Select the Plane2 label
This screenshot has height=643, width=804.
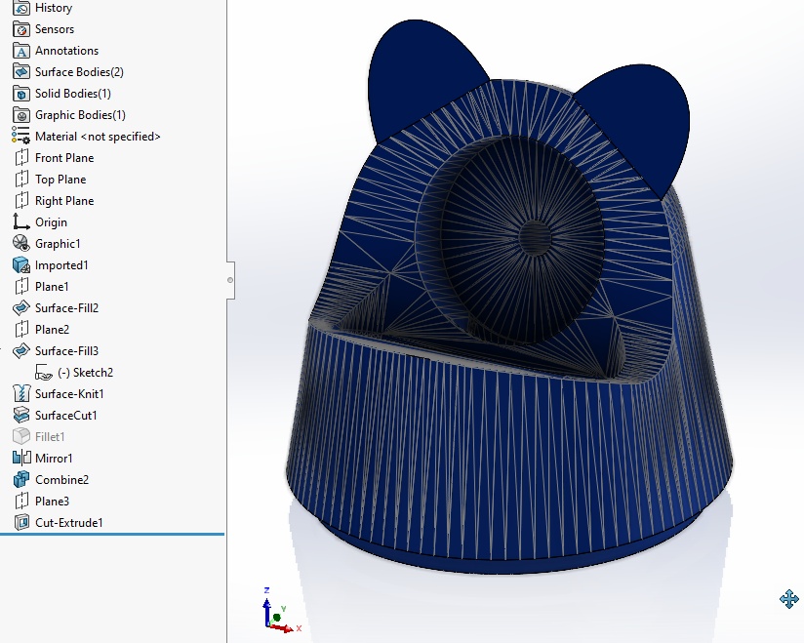click(x=53, y=330)
